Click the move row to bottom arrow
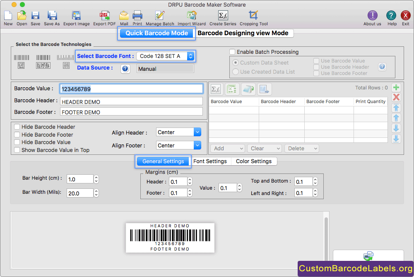This screenshot has width=414, height=277. pos(396,138)
